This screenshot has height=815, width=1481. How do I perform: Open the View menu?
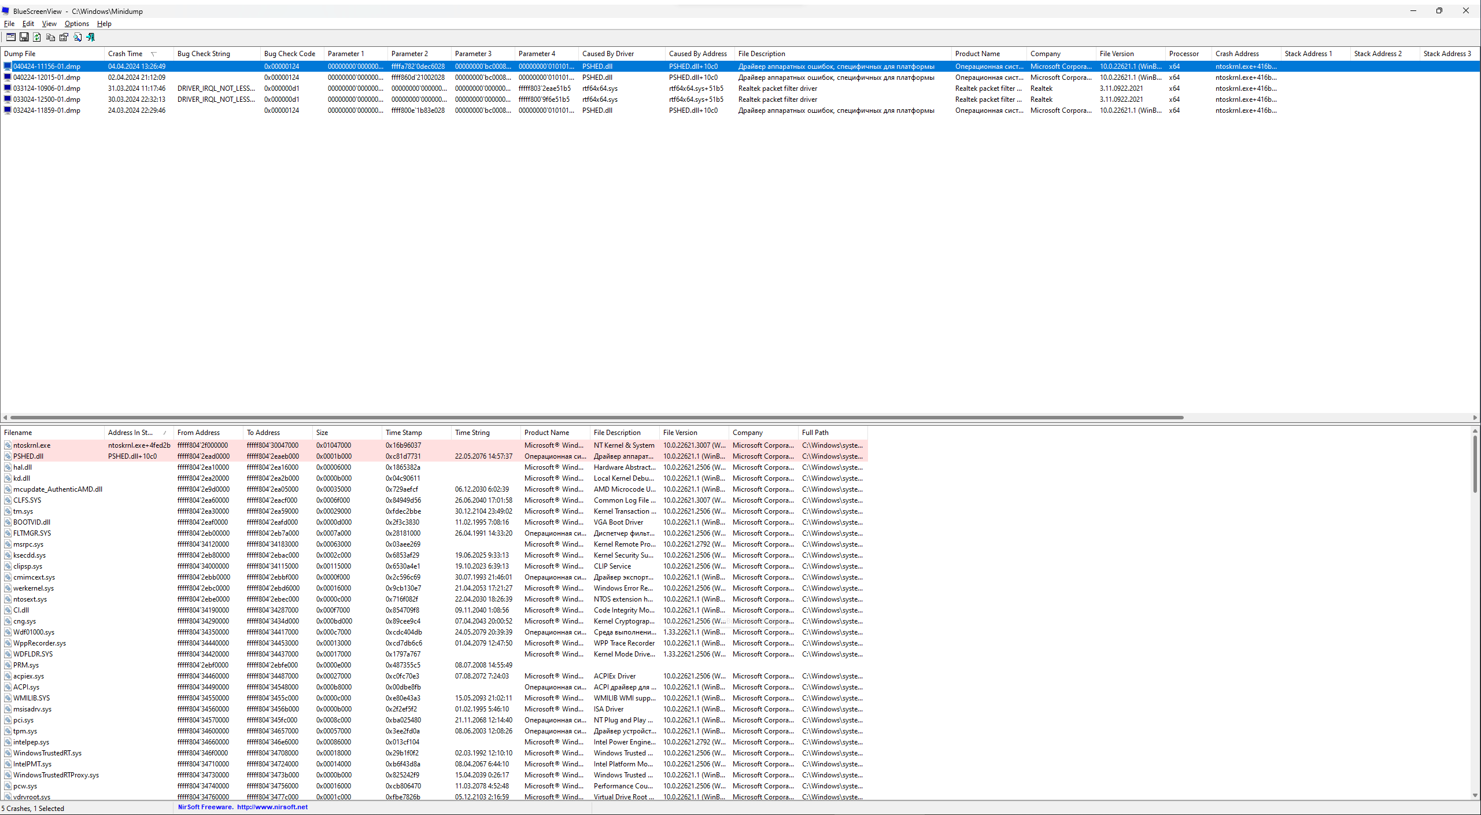(x=49, y=24)
